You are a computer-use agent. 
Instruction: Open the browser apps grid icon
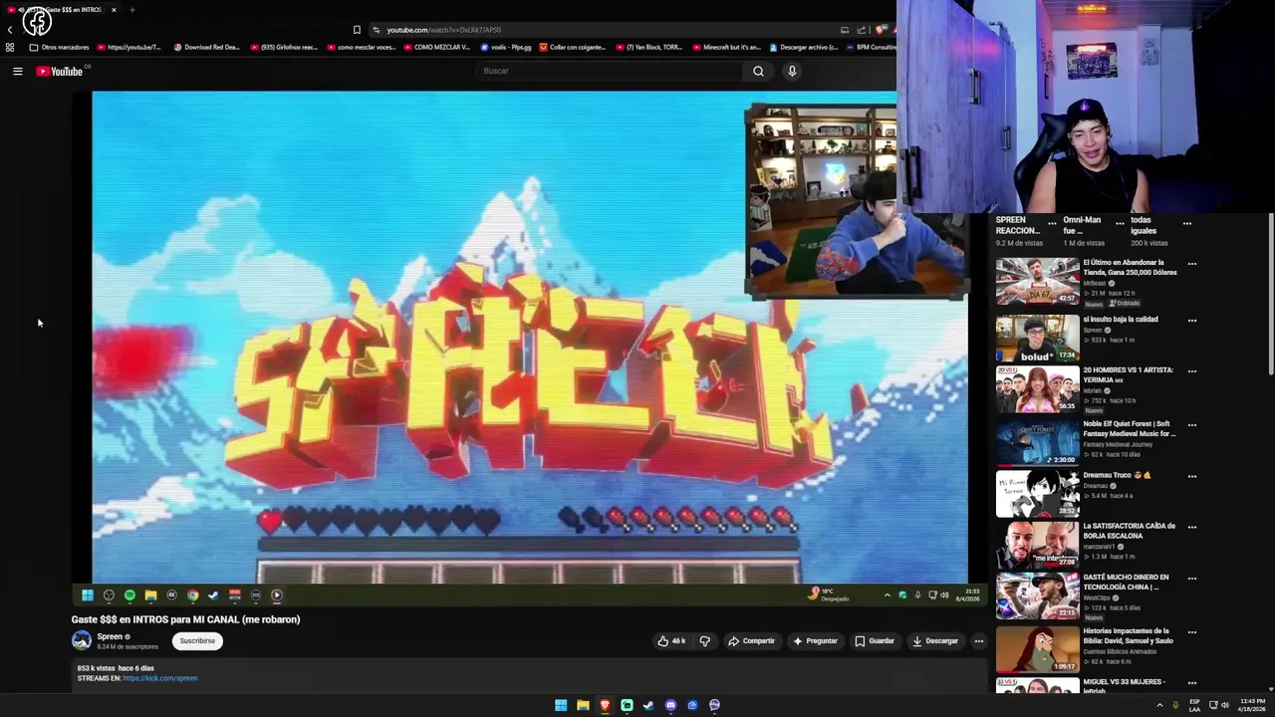[x=10, y=47]
